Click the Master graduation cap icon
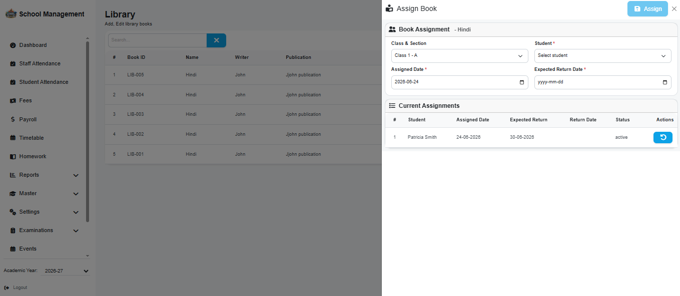 click(13, 194)
